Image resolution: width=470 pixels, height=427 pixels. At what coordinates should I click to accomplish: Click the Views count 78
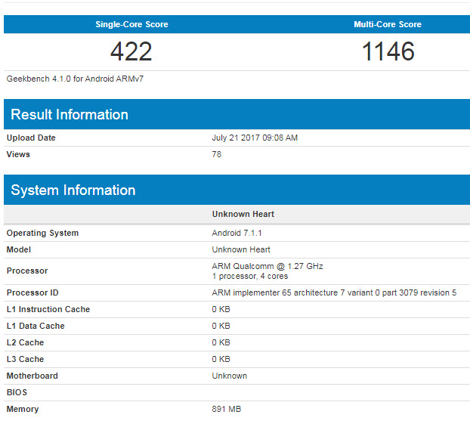[217, 154]
